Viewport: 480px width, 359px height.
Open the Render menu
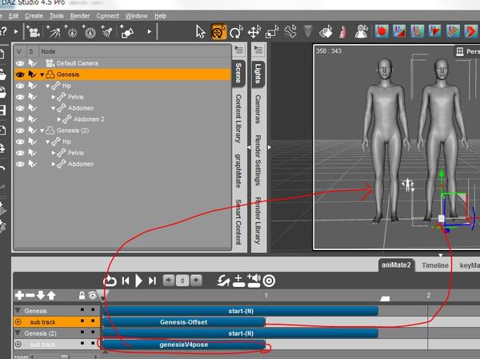pyautogui.click(x=80, y=16)
